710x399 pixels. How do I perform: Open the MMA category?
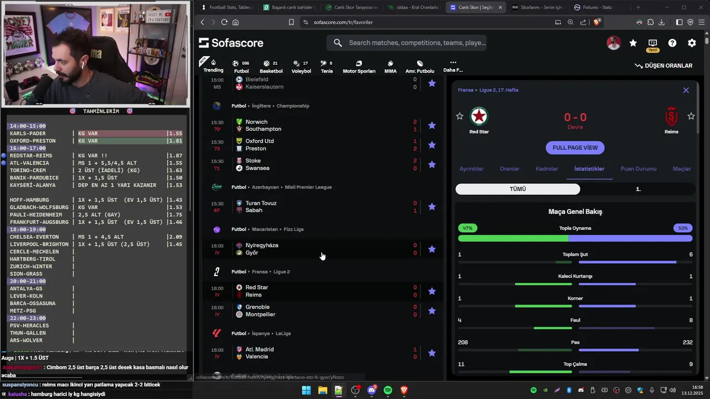click(x=390, y=66)
